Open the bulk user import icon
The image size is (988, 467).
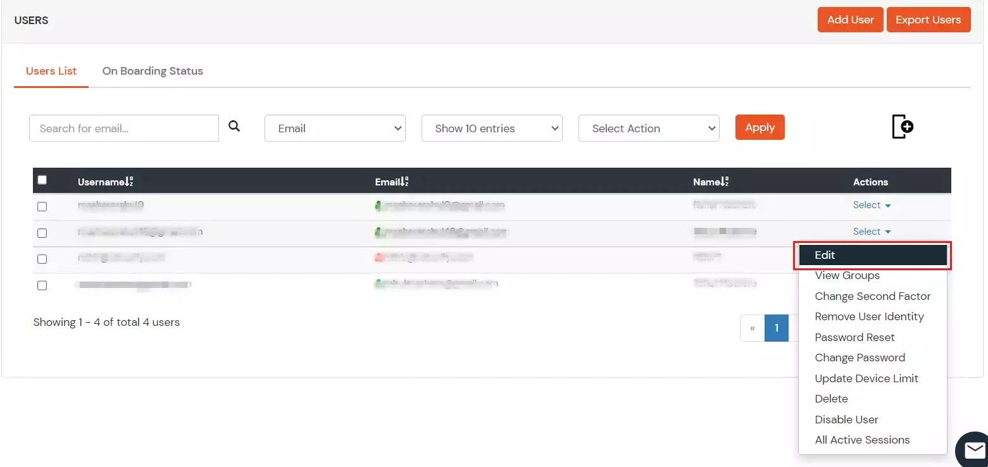(x=903, y=127)
